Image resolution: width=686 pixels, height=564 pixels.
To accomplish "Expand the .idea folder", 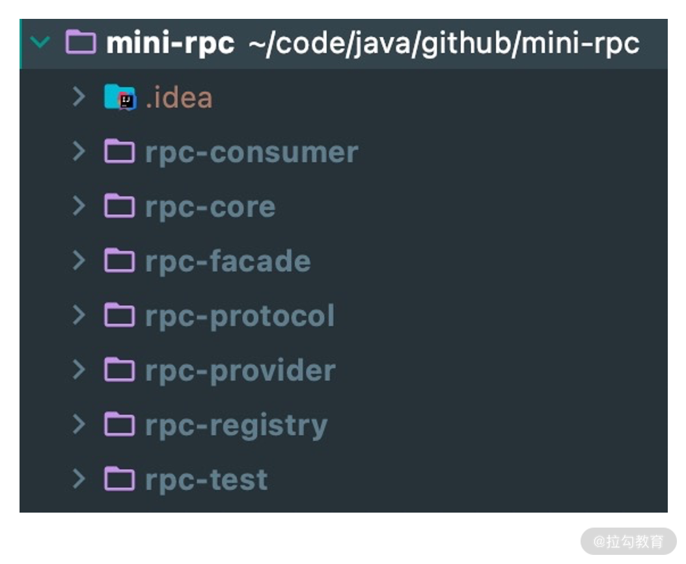I will pos(79,98).
